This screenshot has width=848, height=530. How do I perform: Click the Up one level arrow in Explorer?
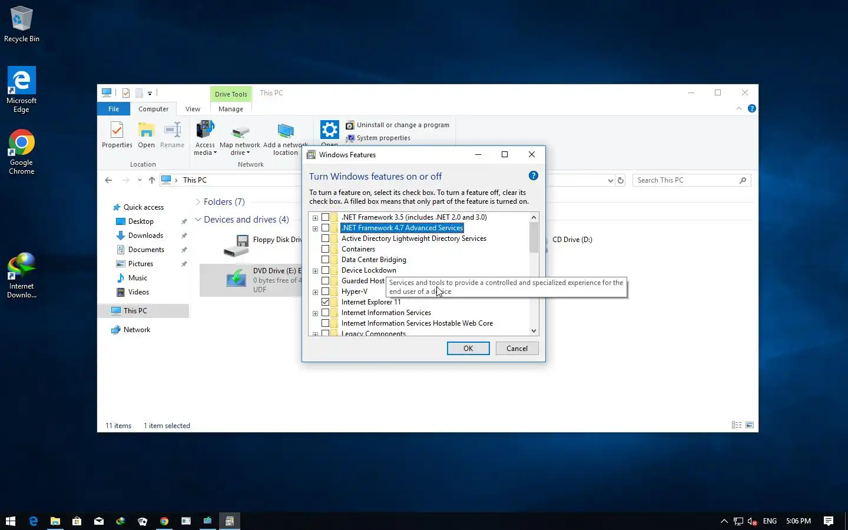(x=152, y=180)
